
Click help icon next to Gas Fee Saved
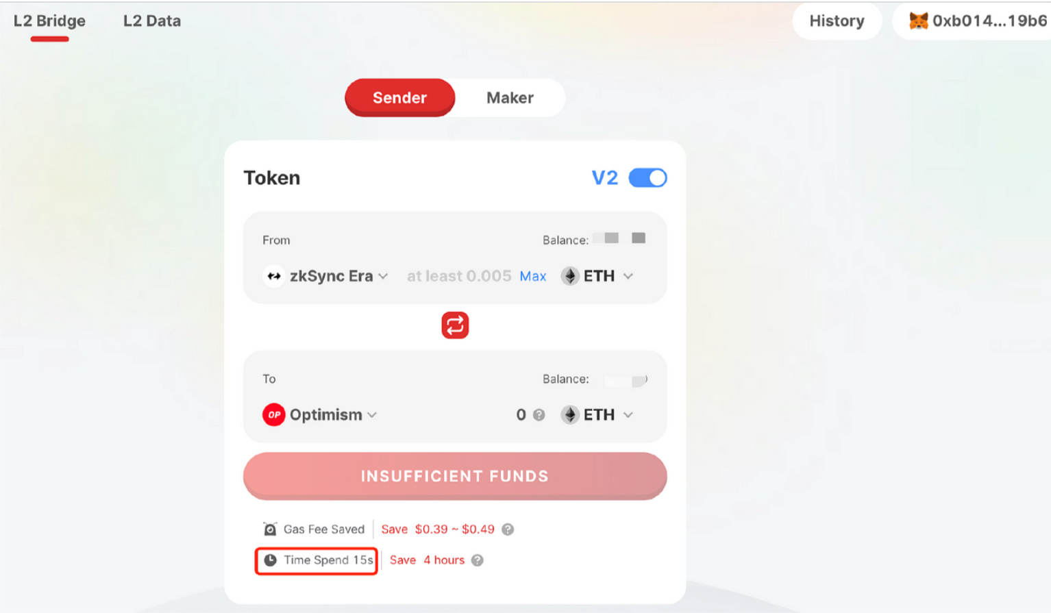point(508,529)
